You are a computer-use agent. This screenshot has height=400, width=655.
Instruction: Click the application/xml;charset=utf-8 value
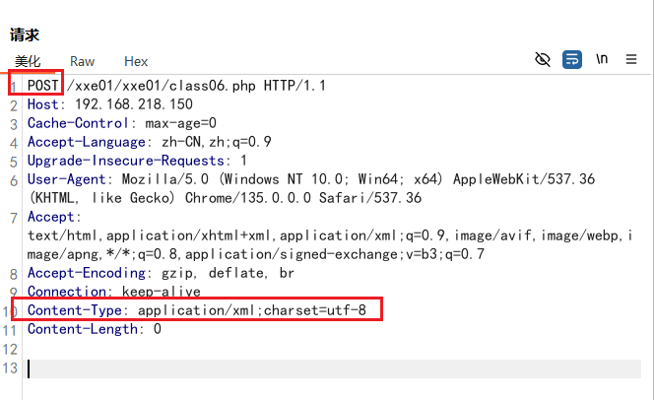(x=252, y=310)
